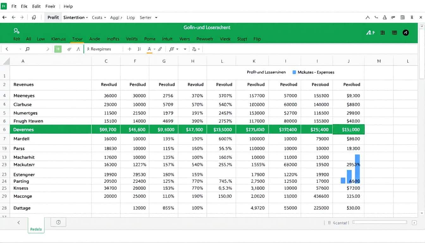Click the left chevron in formula toolbar

[7, 49]
